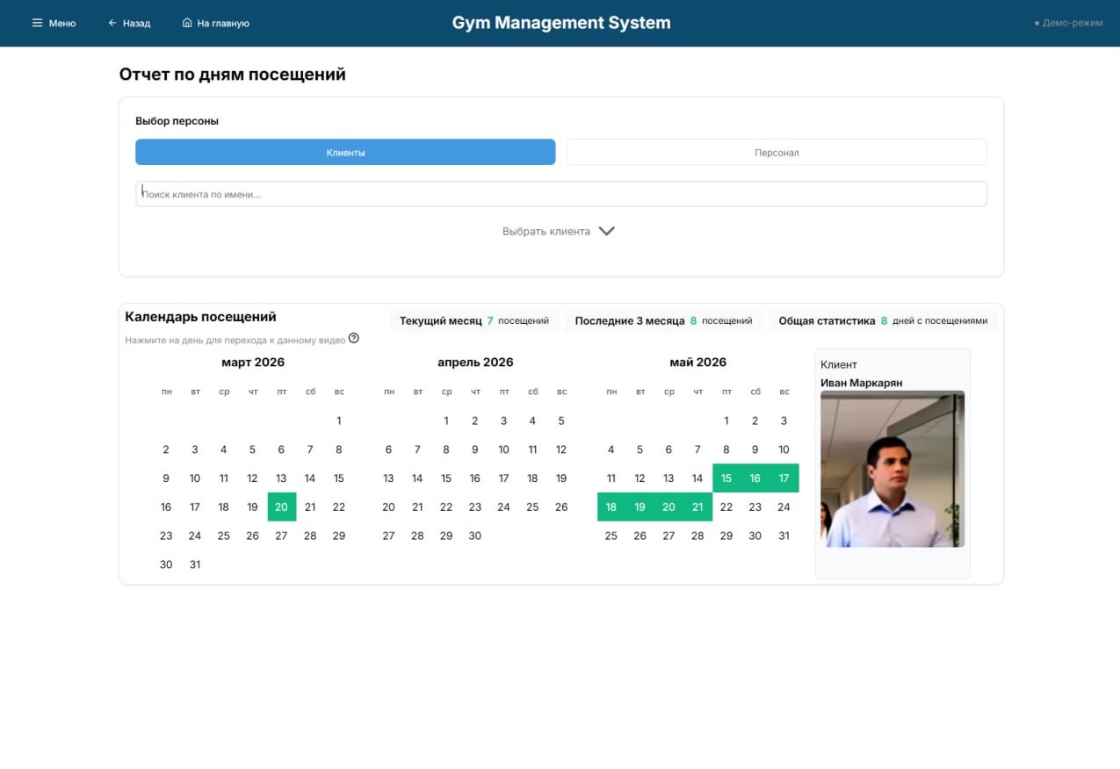Select 15 April 2026 in the calendar
Image resolution: width=1120 pixels, height=769 pixels.
(446, 478)
